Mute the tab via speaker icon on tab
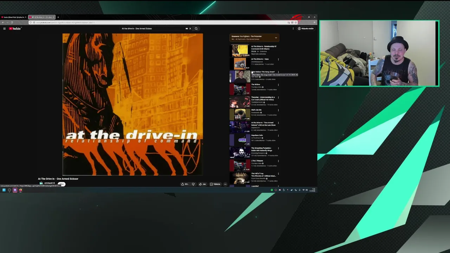This screenshot has width=450, height=253. [32, 17]
